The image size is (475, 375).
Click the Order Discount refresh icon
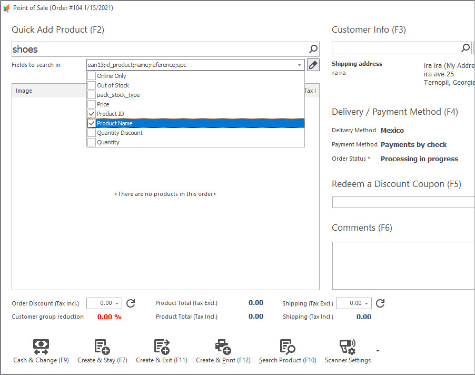point(131,303)
